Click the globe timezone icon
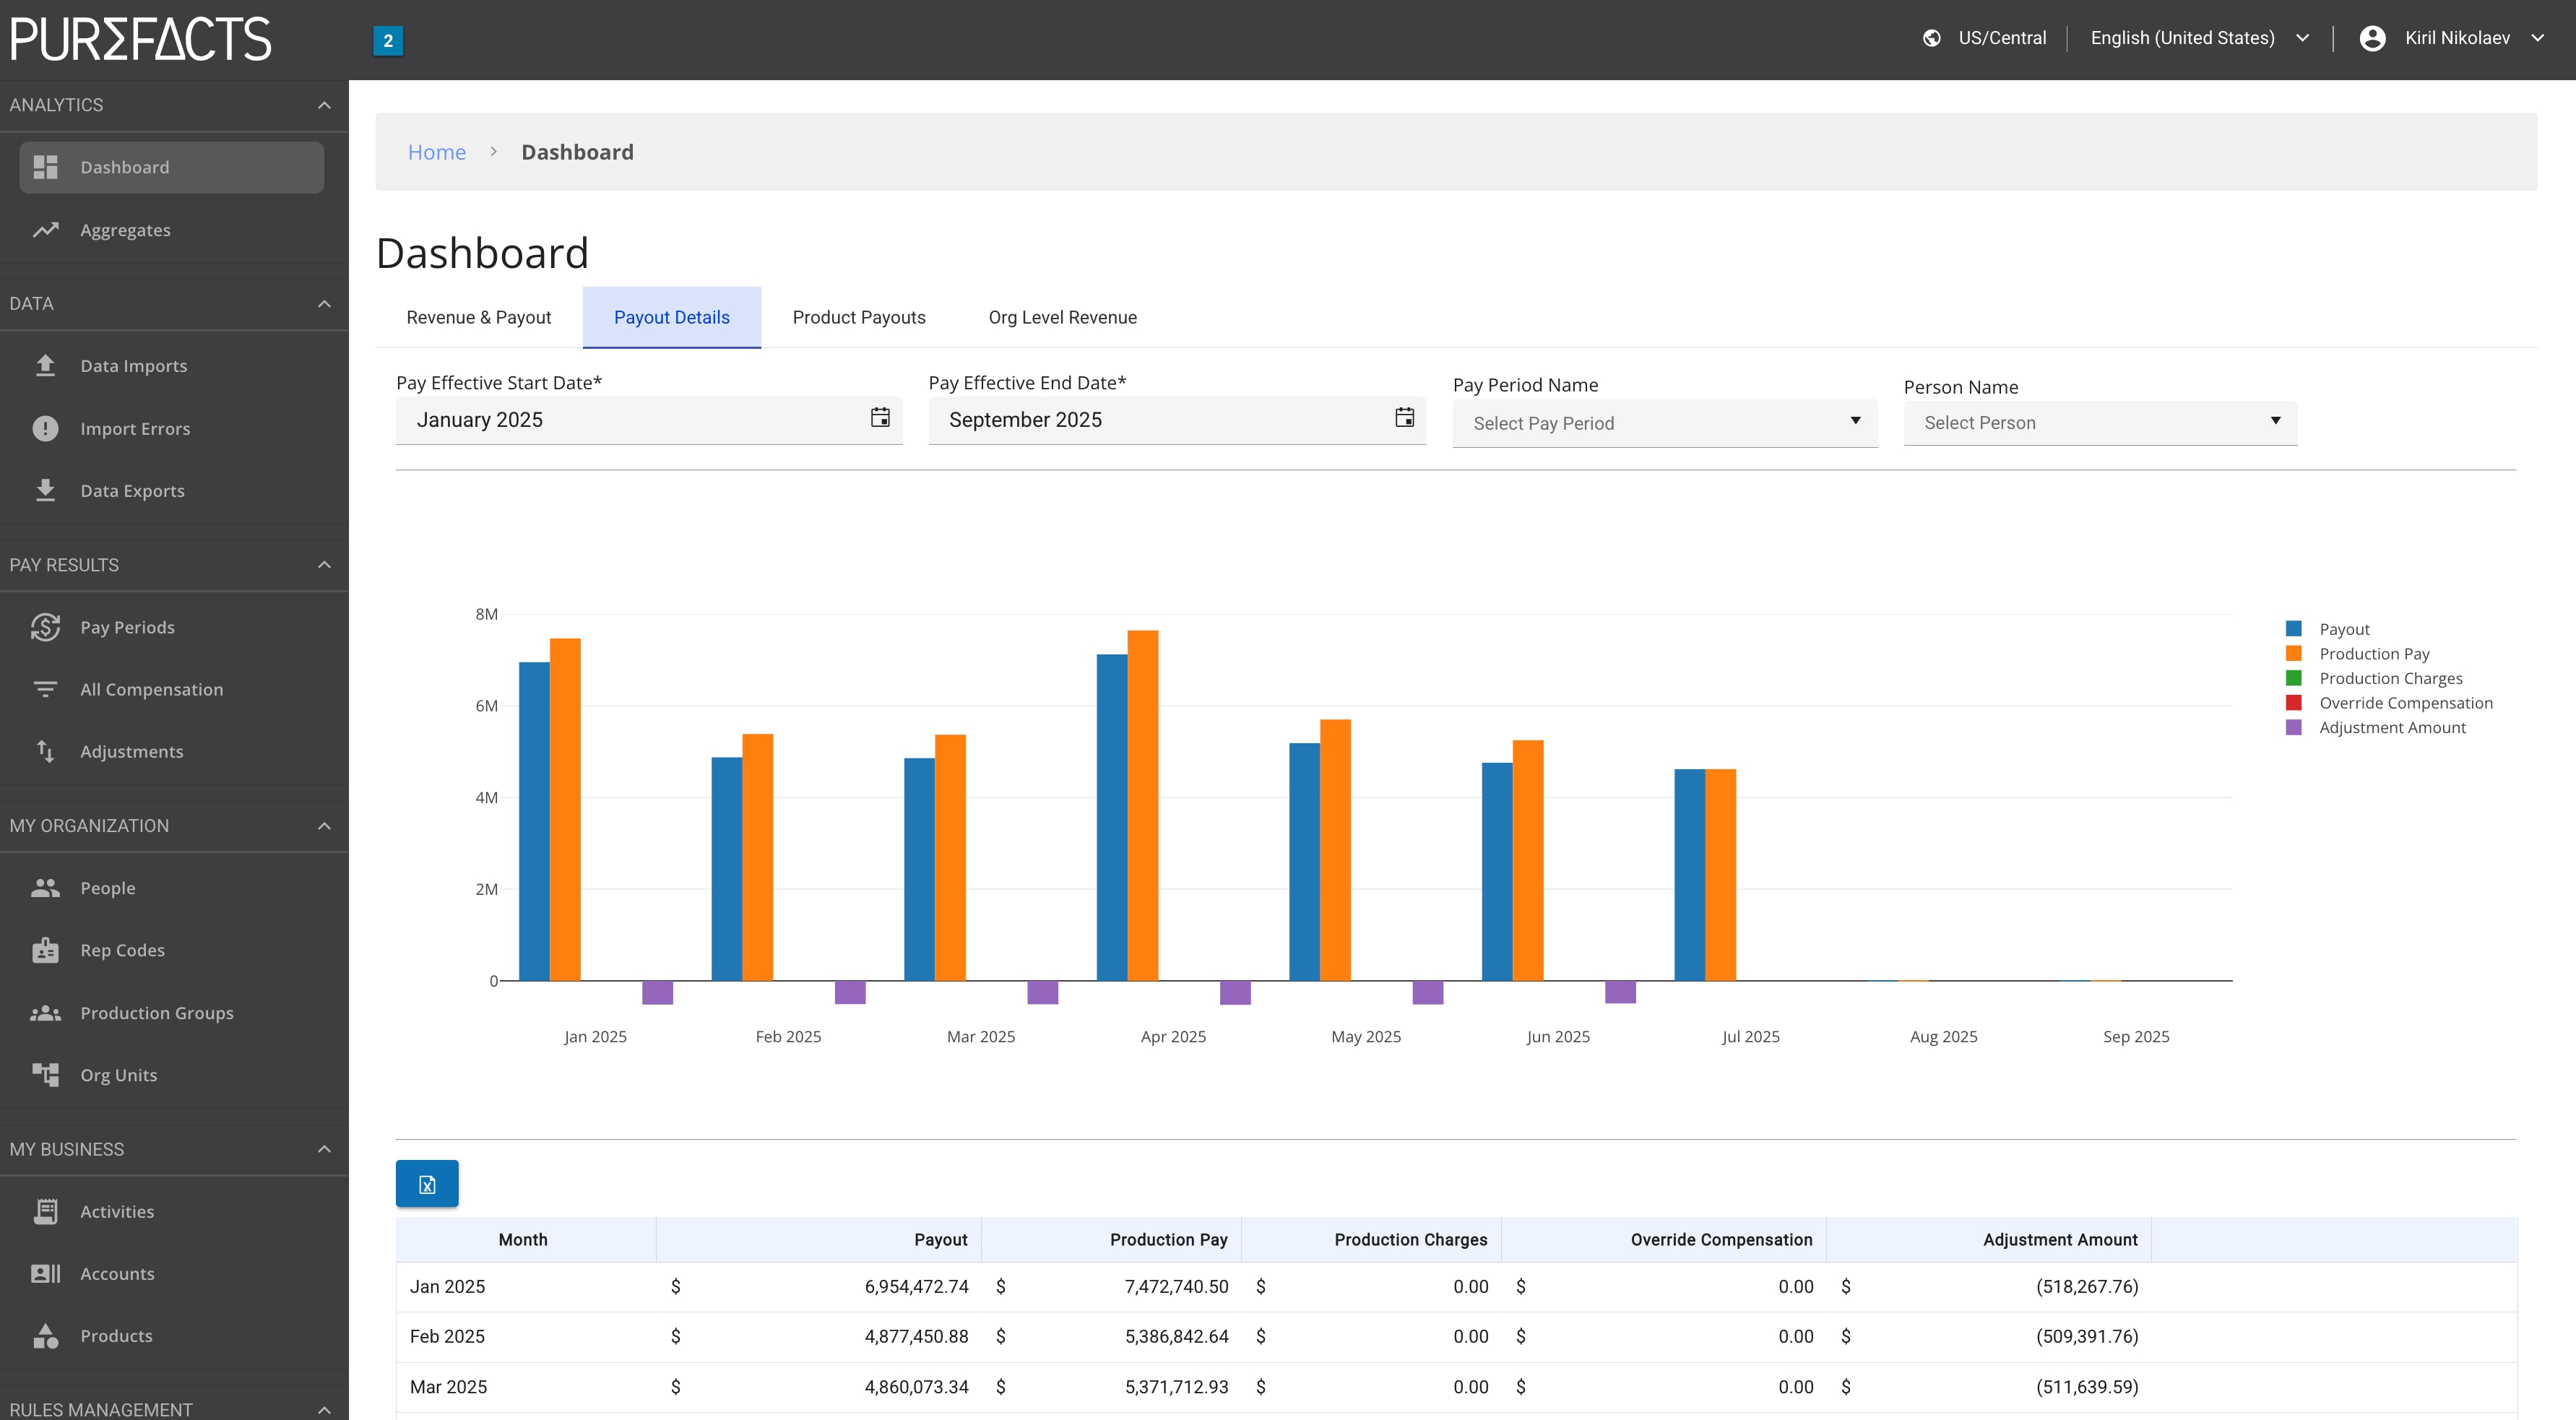The width and height of the screenshot is (2576, 1420). [x=1932, y=38]
